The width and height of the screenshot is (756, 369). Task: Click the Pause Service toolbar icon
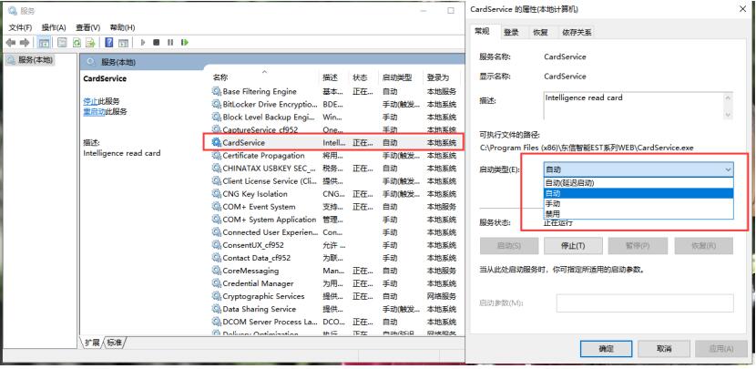169,42
